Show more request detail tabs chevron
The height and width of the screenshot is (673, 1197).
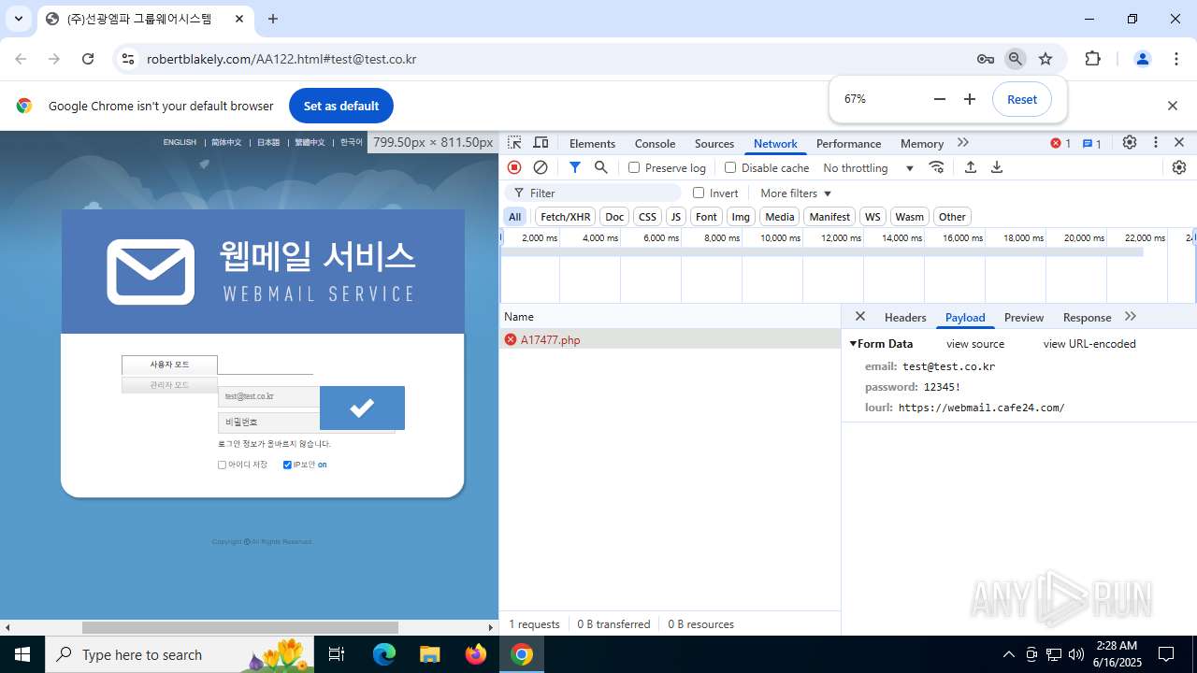pyautogui.click(x=1131, y=317)
